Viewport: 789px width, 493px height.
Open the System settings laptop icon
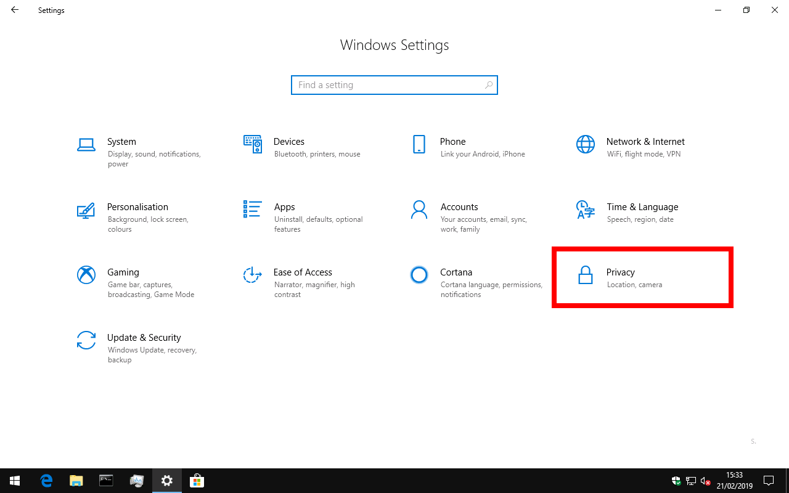86,144
